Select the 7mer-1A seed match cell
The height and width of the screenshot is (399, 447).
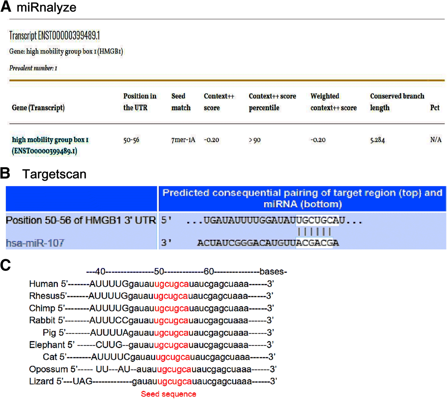(183, 140)
